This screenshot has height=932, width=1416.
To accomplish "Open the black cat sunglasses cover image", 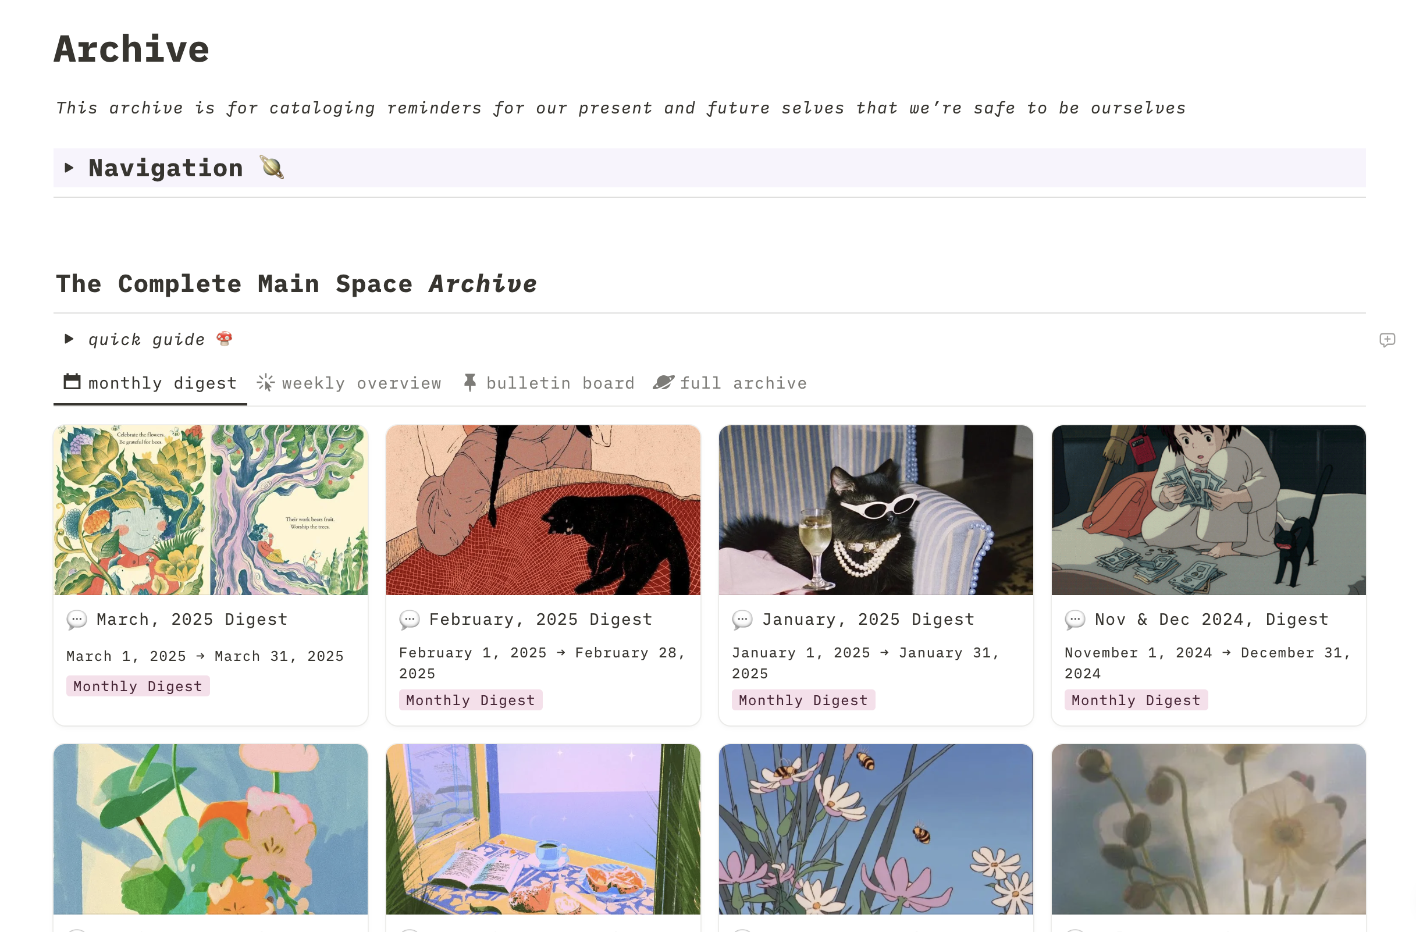I will [x=875, y=510].
